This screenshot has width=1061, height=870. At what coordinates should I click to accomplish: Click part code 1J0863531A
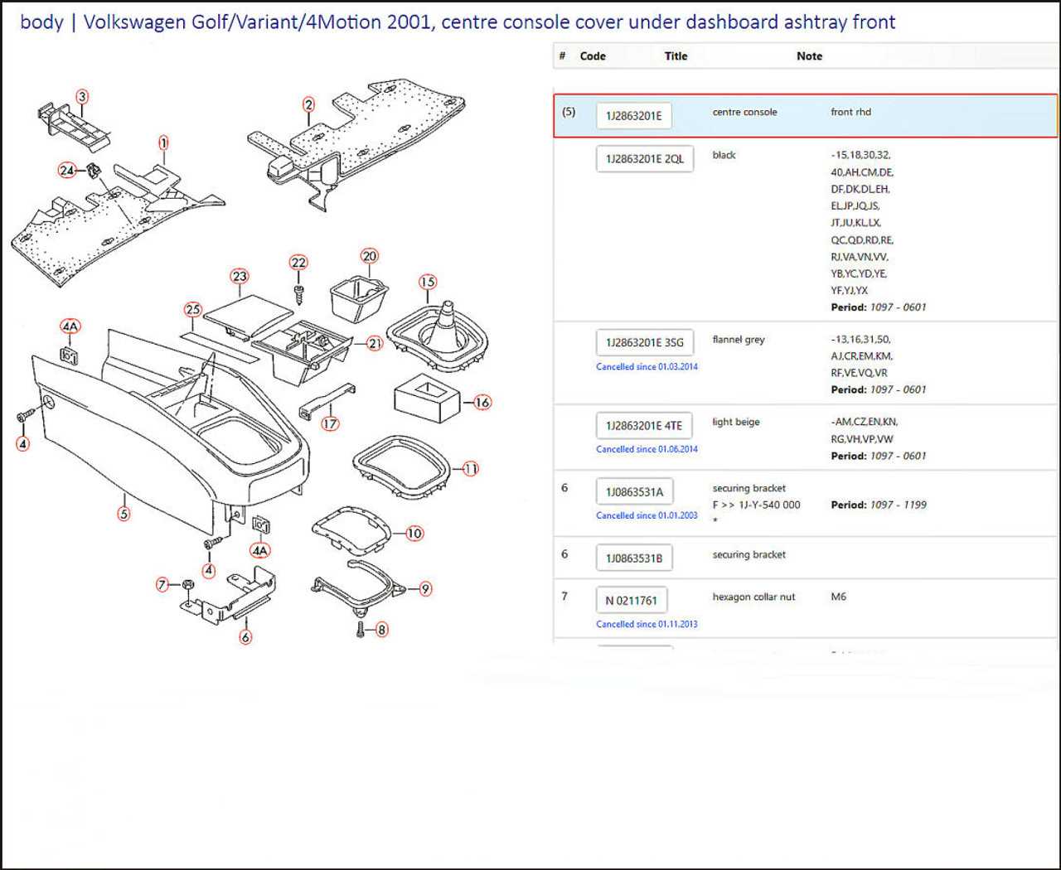[635, 492]
